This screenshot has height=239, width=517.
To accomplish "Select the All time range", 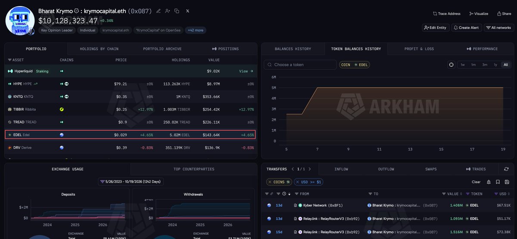I will (505, 65).
